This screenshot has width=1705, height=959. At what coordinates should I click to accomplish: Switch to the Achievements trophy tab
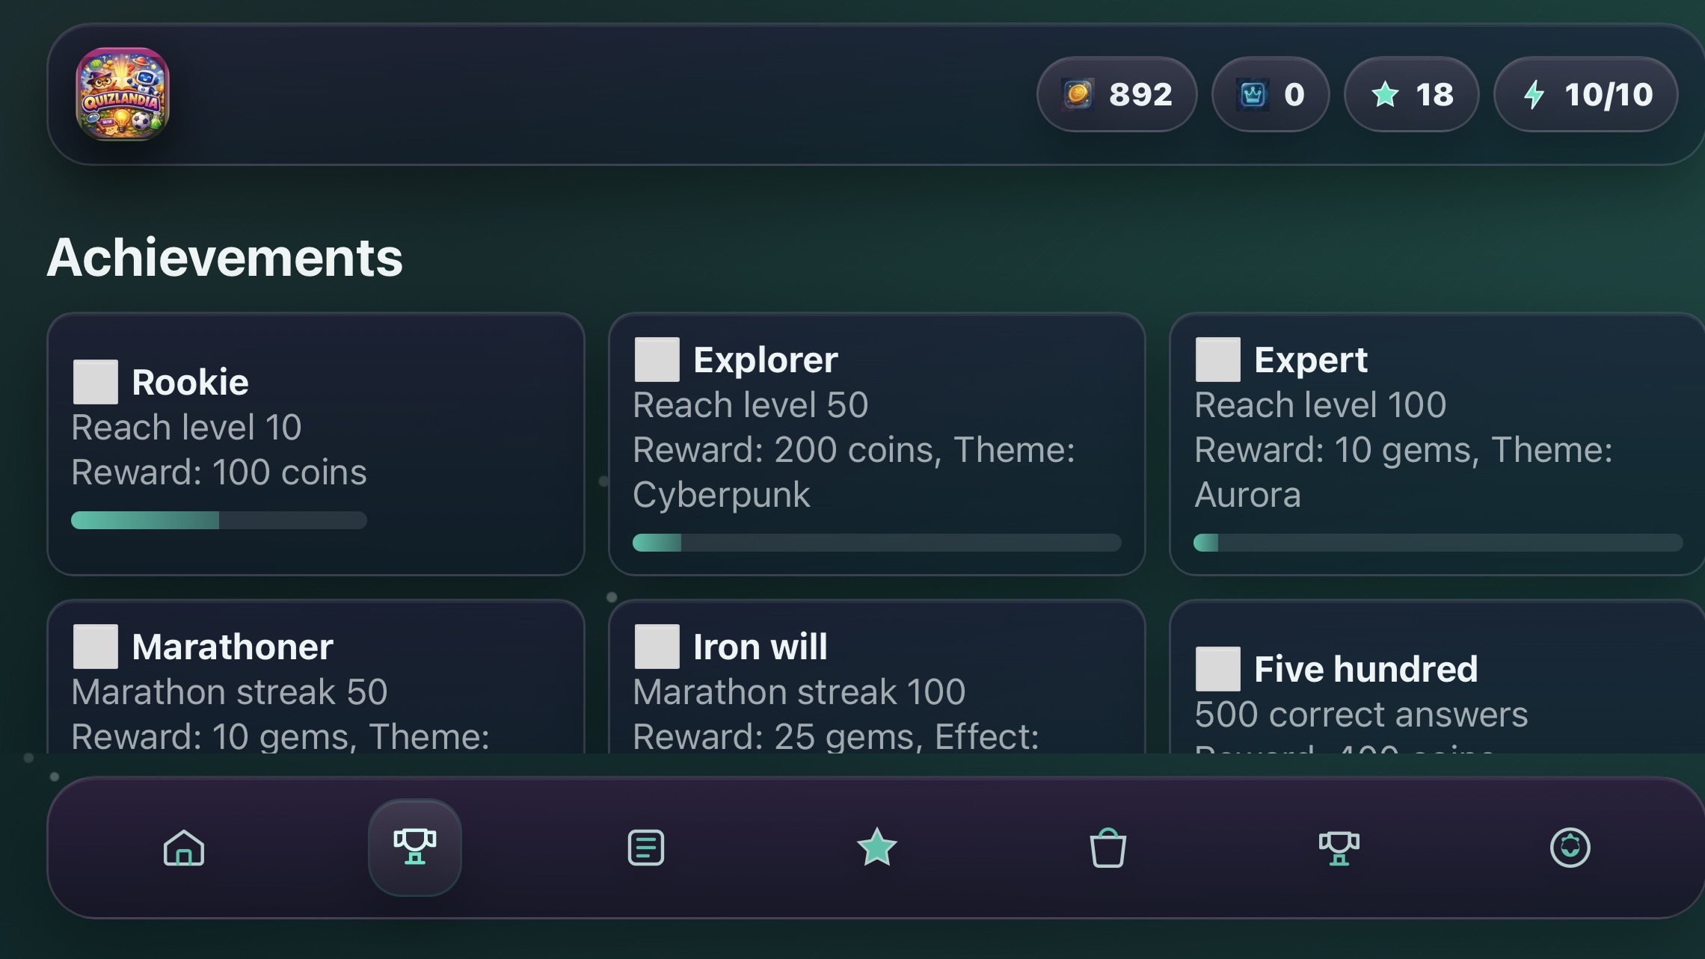415,848
